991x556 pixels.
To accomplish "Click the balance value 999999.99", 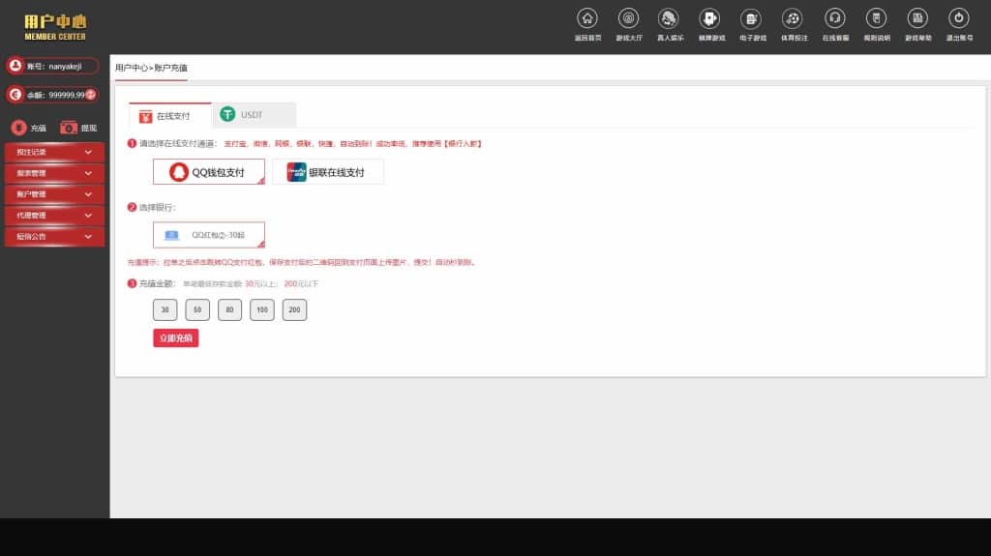I will click(67, 96).
